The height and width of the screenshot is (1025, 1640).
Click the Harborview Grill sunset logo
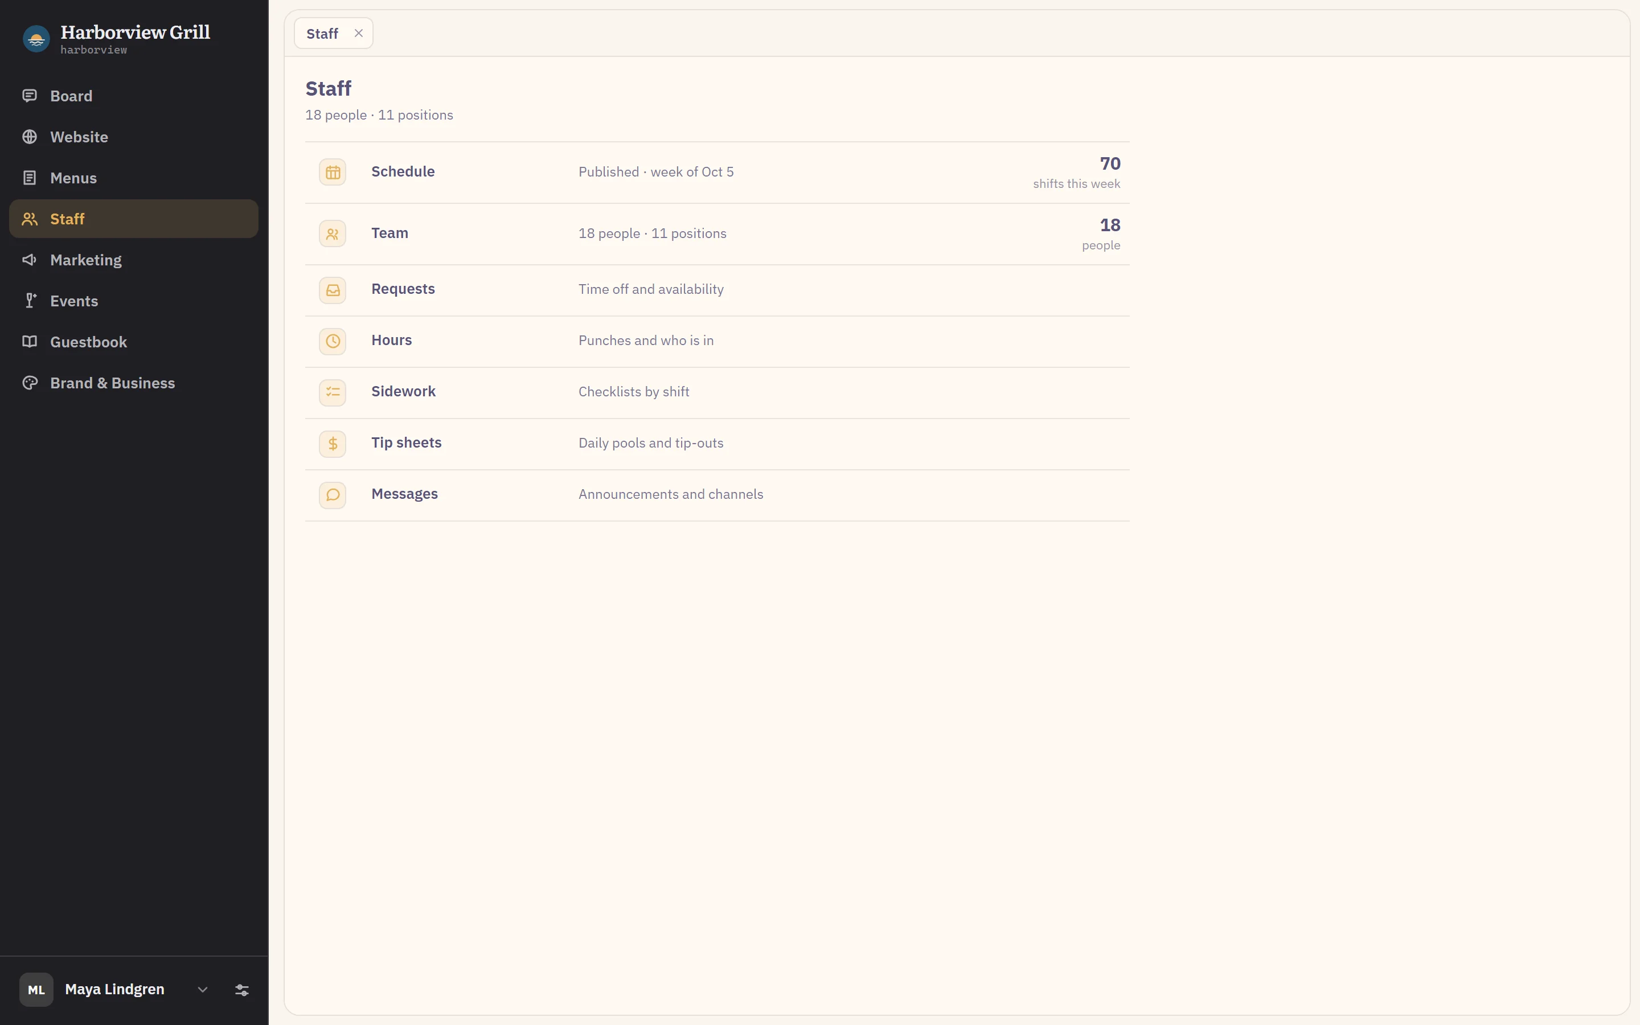click(36, 39)
